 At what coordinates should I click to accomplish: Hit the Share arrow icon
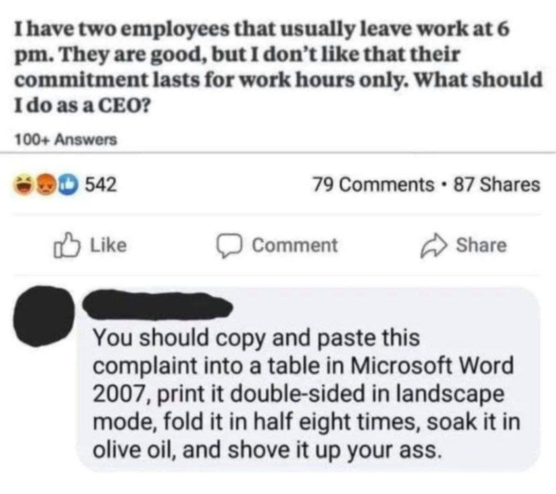(x=435, y=246)
